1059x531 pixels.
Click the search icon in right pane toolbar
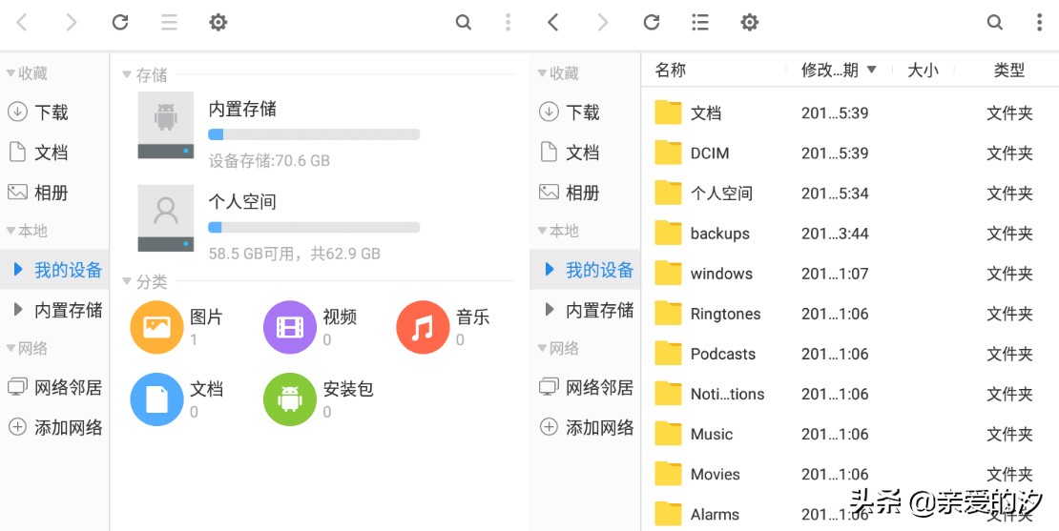point(995,22)
